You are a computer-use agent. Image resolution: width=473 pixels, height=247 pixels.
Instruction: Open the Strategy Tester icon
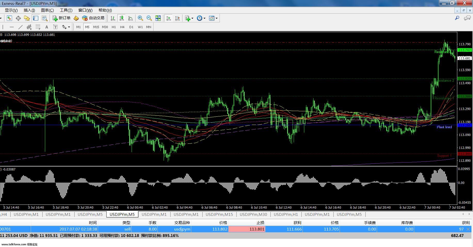[x=44, y=18]
